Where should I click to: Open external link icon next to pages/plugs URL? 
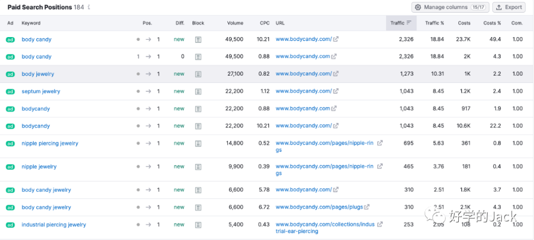367,207
